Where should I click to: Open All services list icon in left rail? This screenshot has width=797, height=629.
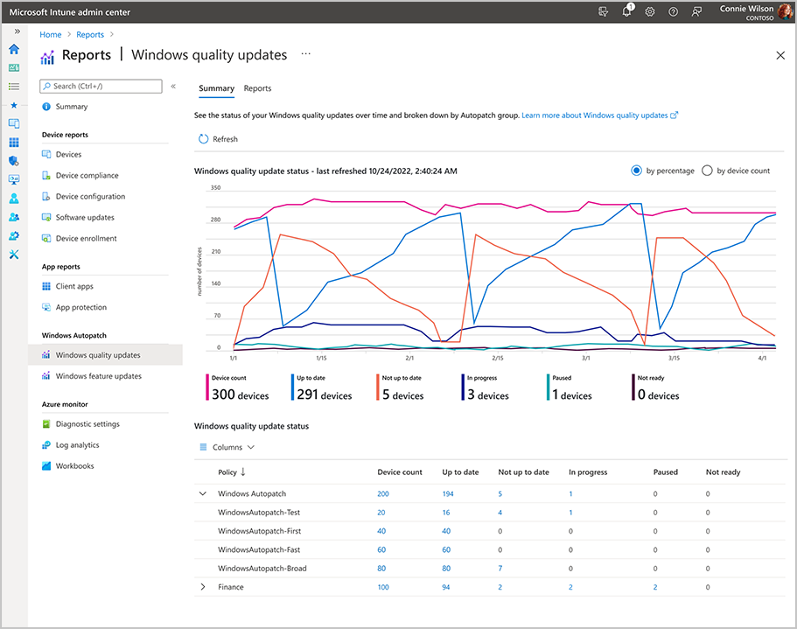click(x=14, y=87)
